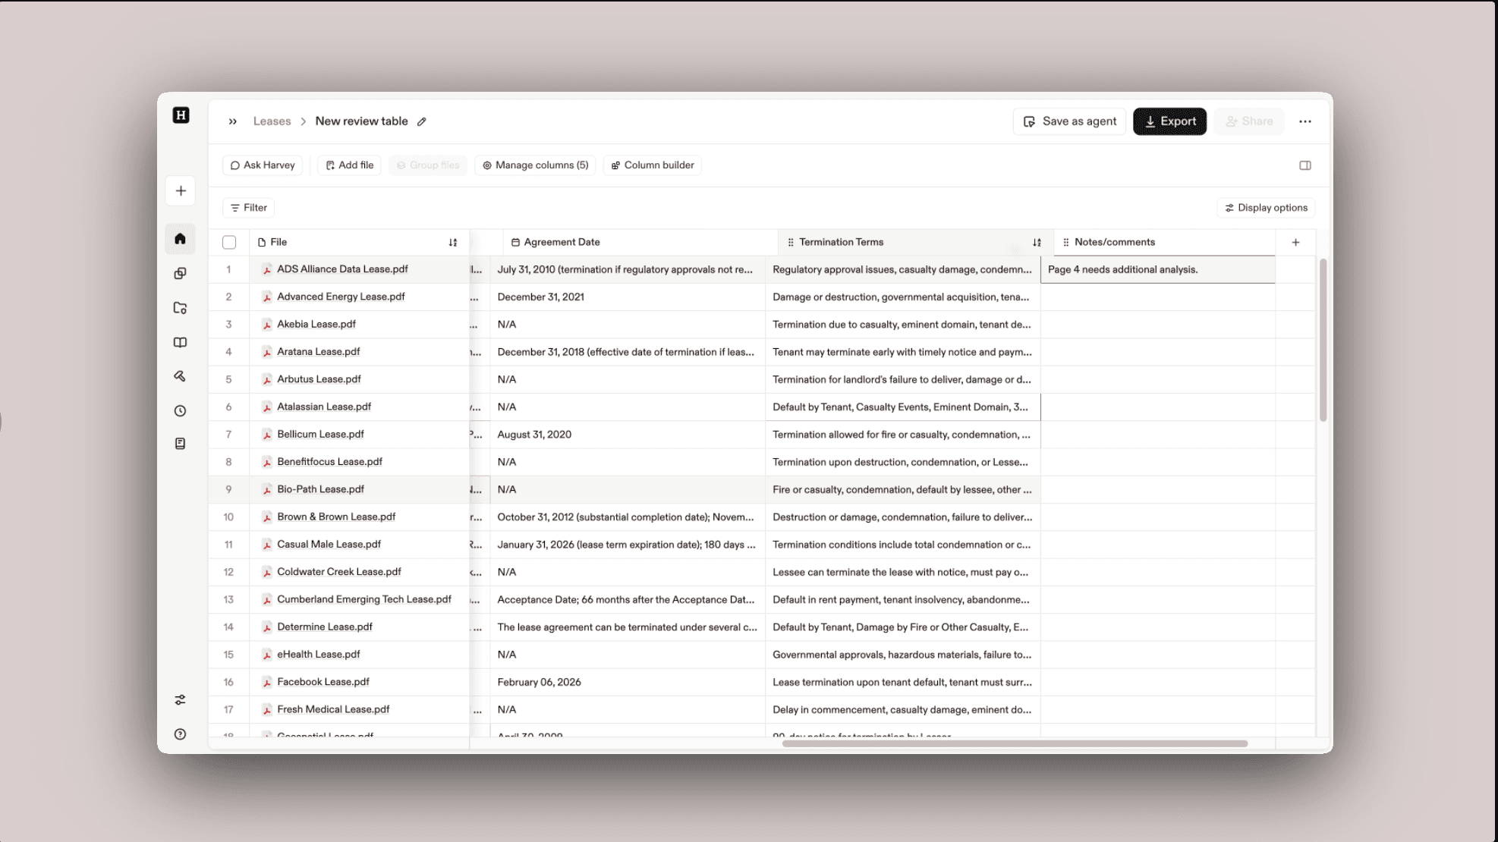Toggle the side panel icon in the toolbar
This screenshot has height=842, width=1498.
(1305, 165)
